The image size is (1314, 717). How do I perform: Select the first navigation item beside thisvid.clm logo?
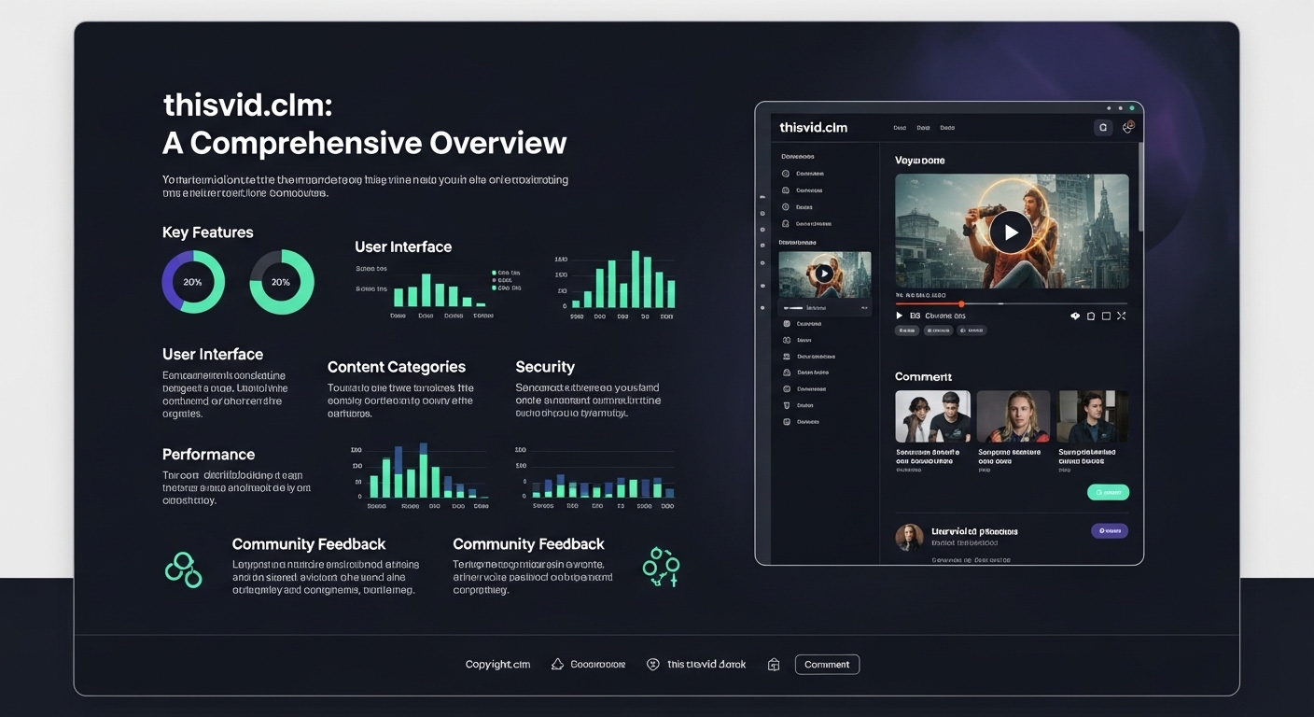[900, 128]
